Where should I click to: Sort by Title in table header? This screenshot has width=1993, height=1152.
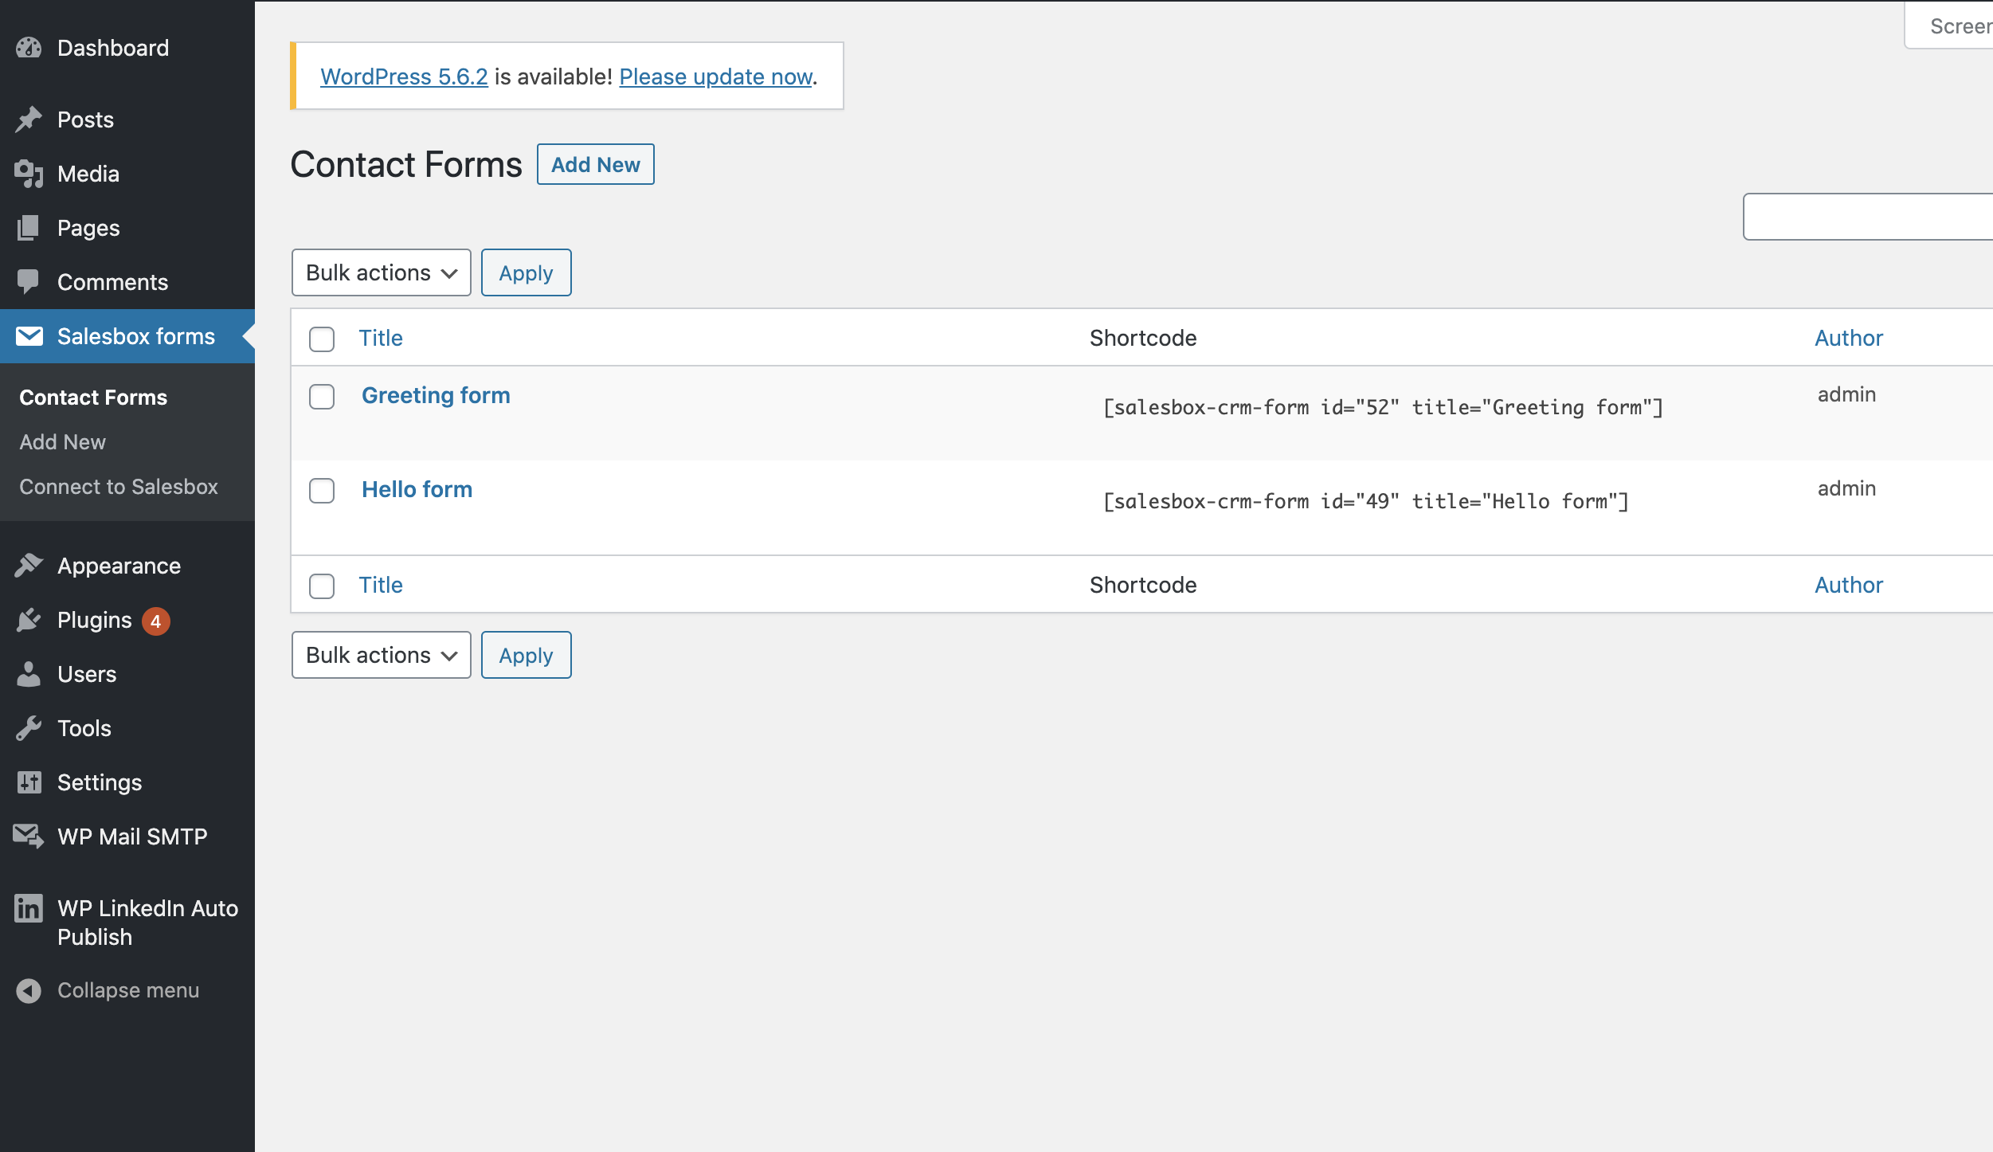(381, 338)
